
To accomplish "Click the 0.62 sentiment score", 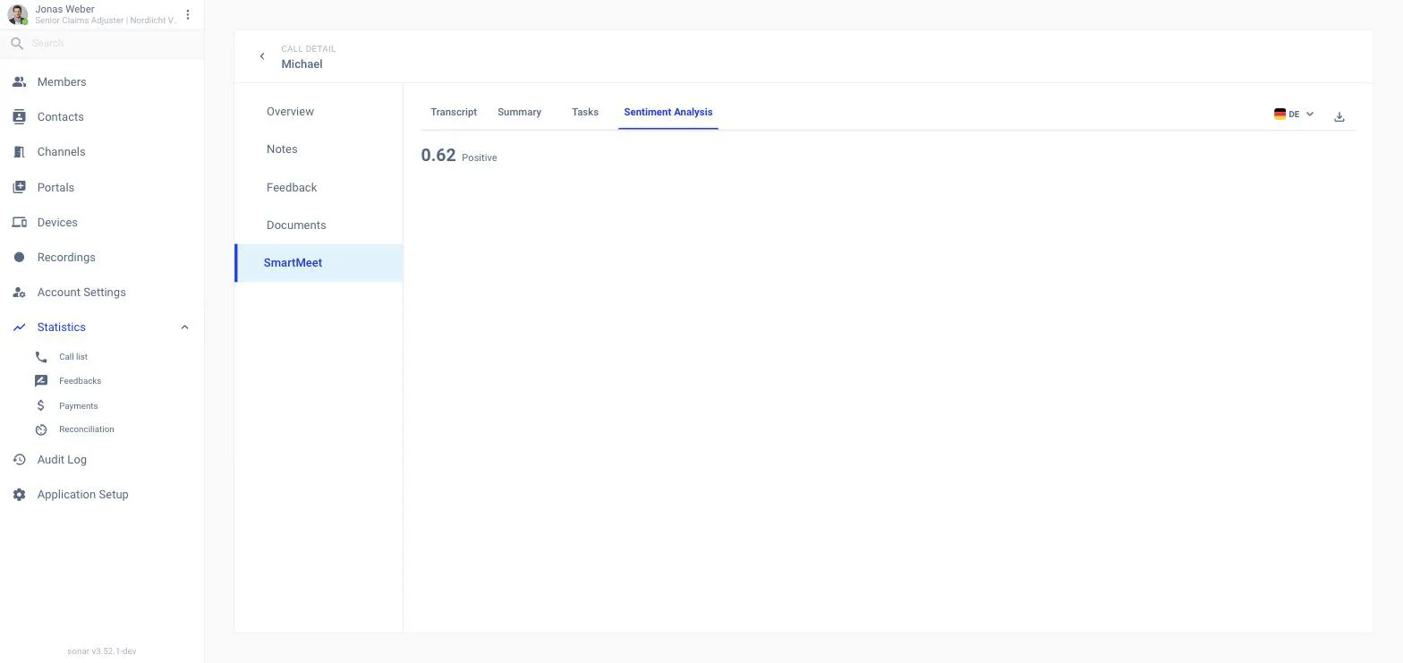I will coord(438,156).
